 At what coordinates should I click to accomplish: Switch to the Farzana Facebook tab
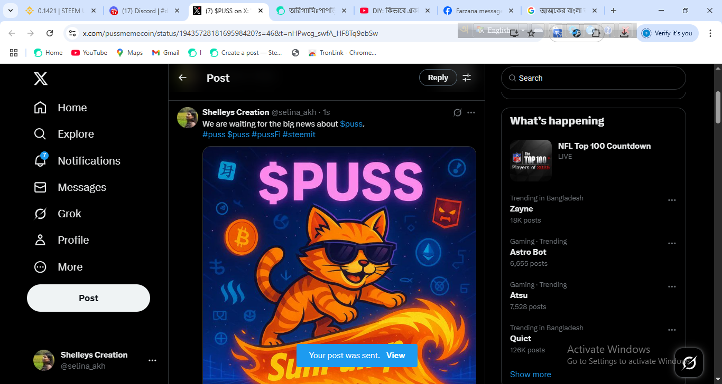(478, 11)
